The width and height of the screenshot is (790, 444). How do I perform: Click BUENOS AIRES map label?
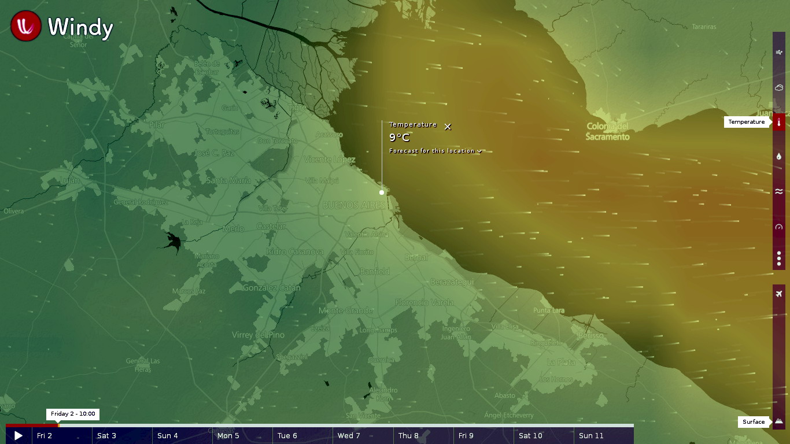click(354, 205)
